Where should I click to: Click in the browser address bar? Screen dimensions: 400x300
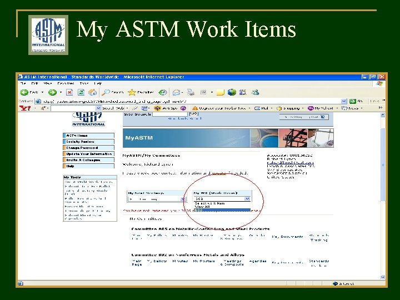click(x=191, y=101)
